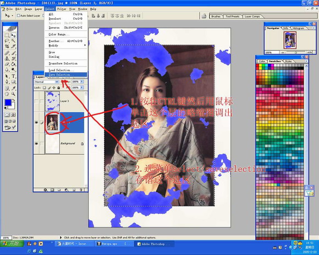
Task: Hide the selected portrait layer eye
Action: tap(36, 122)
